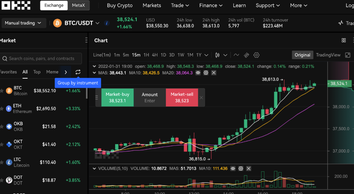Toggle MA indicator visibility eye
The image size is (354, 194).
[198, 73]
